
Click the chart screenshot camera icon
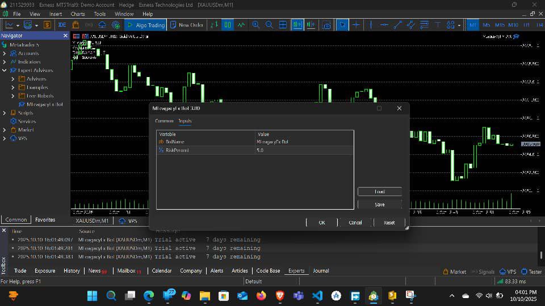coord(326,25)
